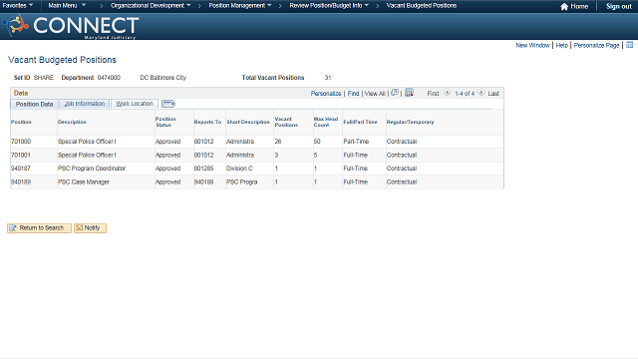Show previous row arrow icon
The height and width of the screenshot is (359, 638).
[x=447, y=93]
